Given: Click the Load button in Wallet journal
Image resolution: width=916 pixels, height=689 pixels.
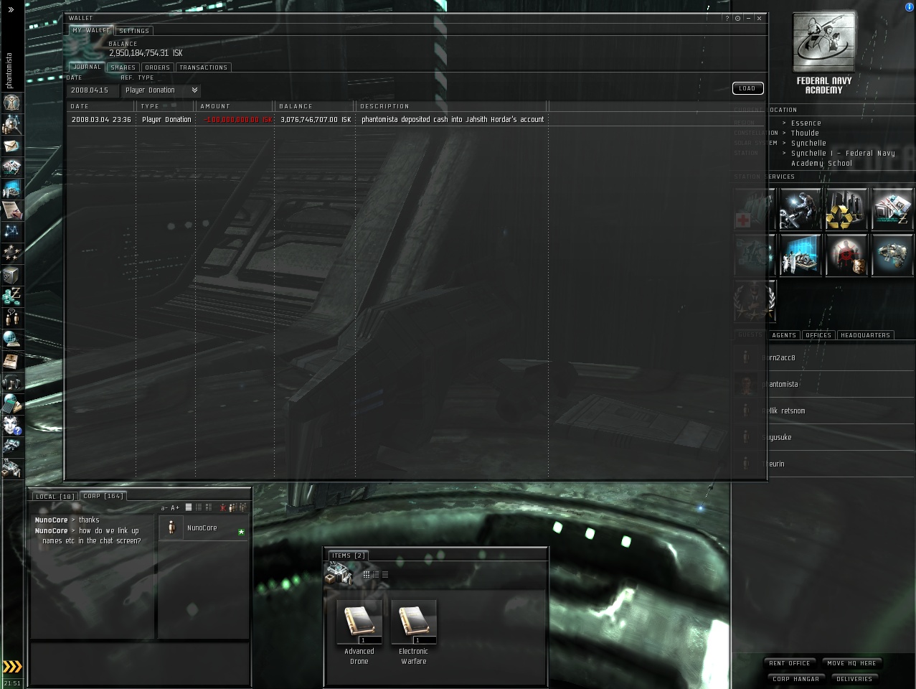Looking at the screenshot, I should pyautogui.click(x=747, y=88).
